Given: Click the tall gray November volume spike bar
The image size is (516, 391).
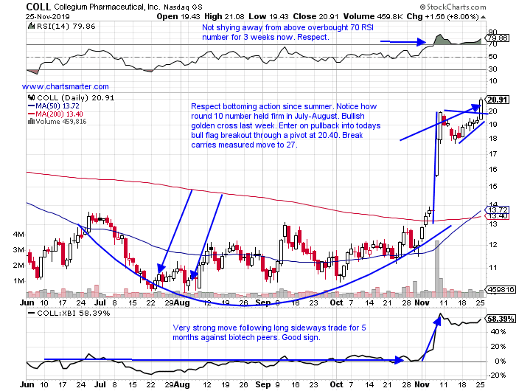Looking at the screenshot, I should point(436,269).
